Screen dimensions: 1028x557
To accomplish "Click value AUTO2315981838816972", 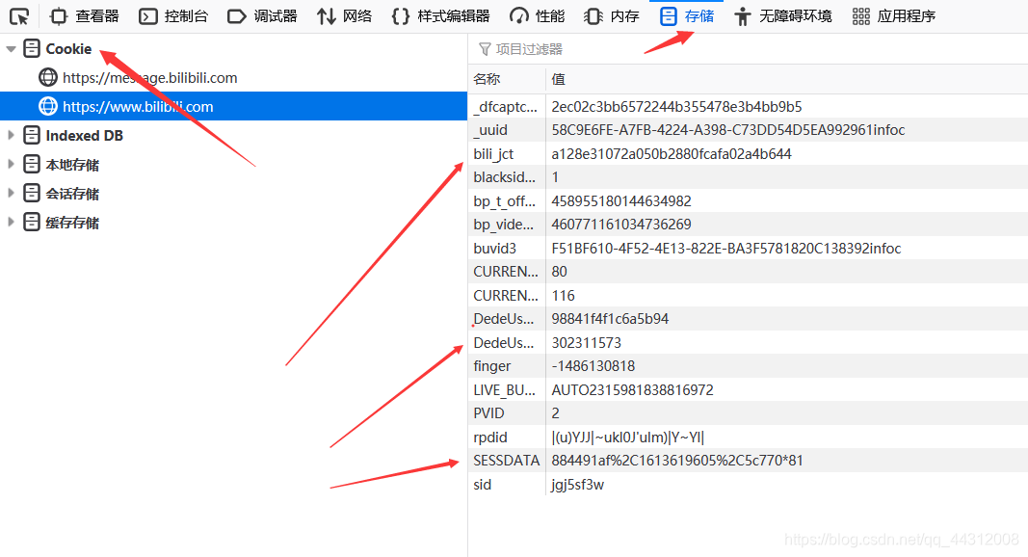I will click(x=632, y=389).
